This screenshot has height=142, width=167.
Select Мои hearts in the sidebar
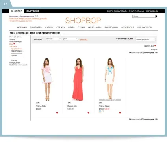(12, 44)
